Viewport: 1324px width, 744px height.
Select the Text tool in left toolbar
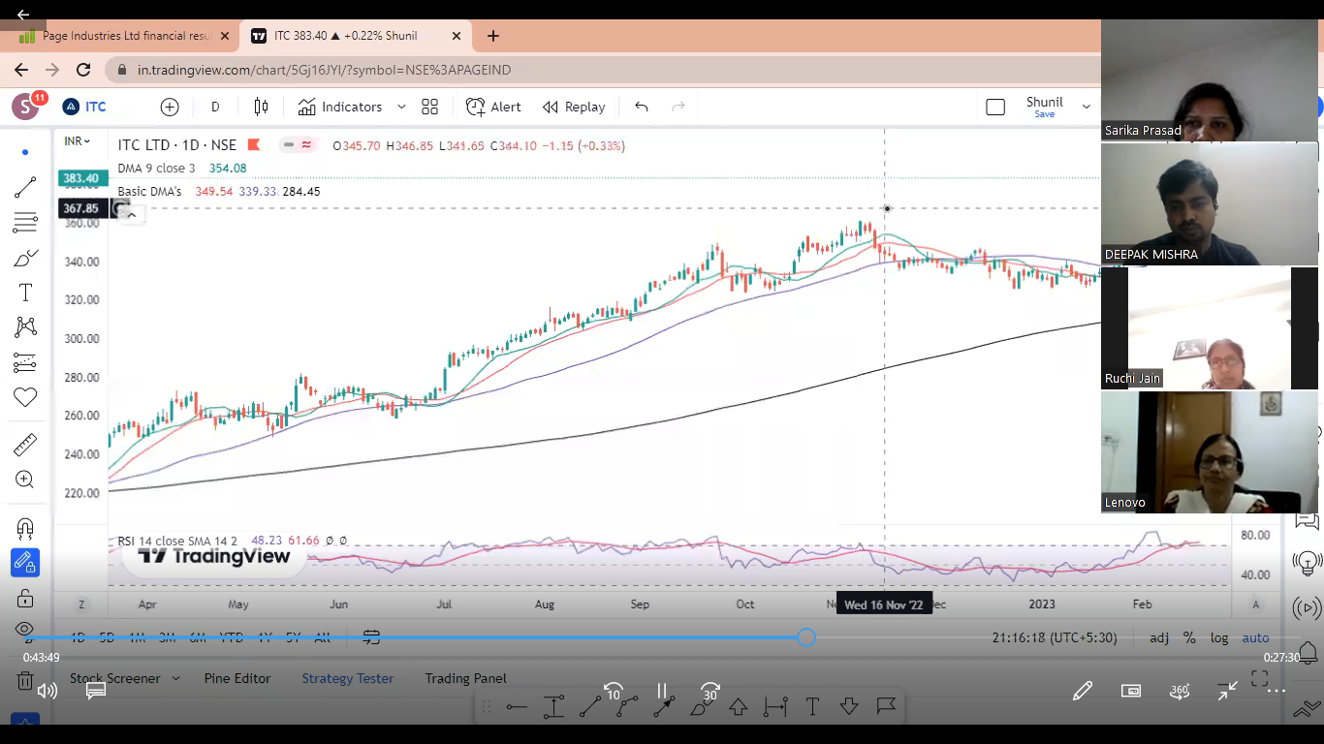(25, 293)
